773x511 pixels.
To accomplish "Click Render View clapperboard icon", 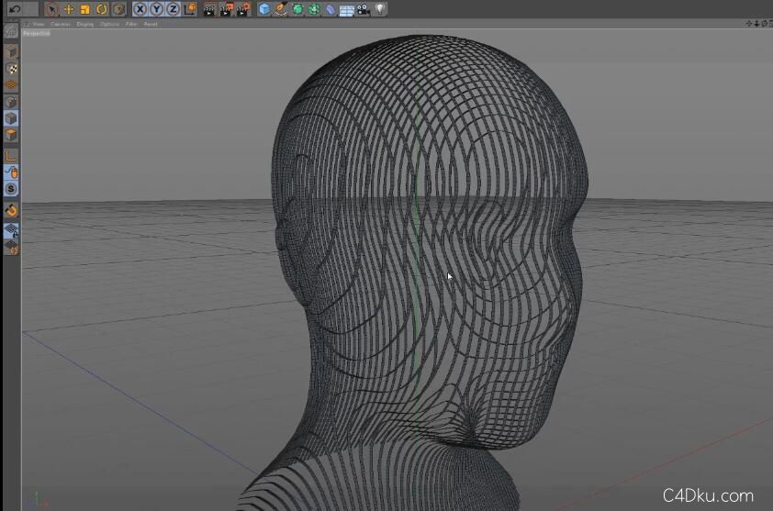I will (209, 10).
